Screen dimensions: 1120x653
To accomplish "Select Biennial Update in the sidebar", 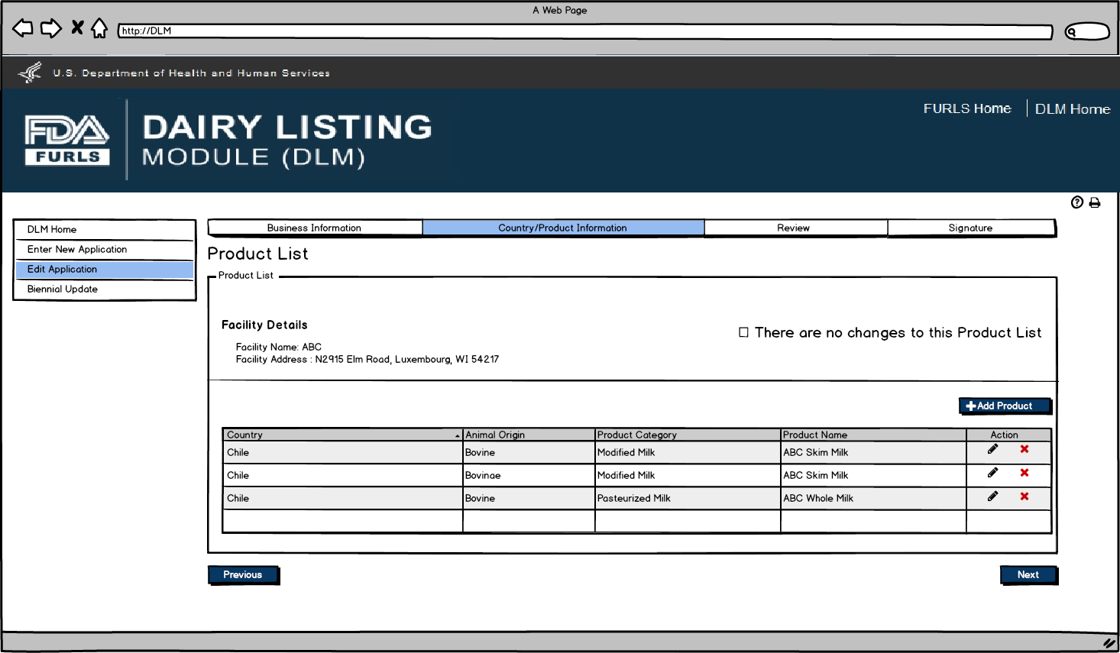I will (x=63, y=289).
